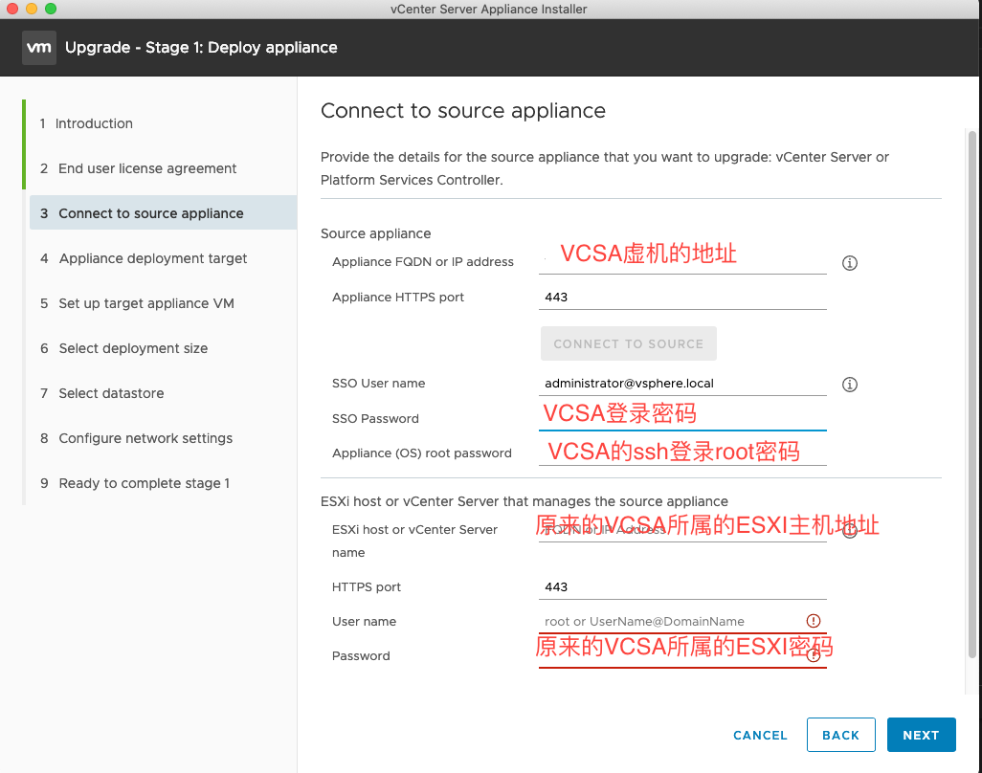Select step 3 Connect to source appliance

(163, 212)
